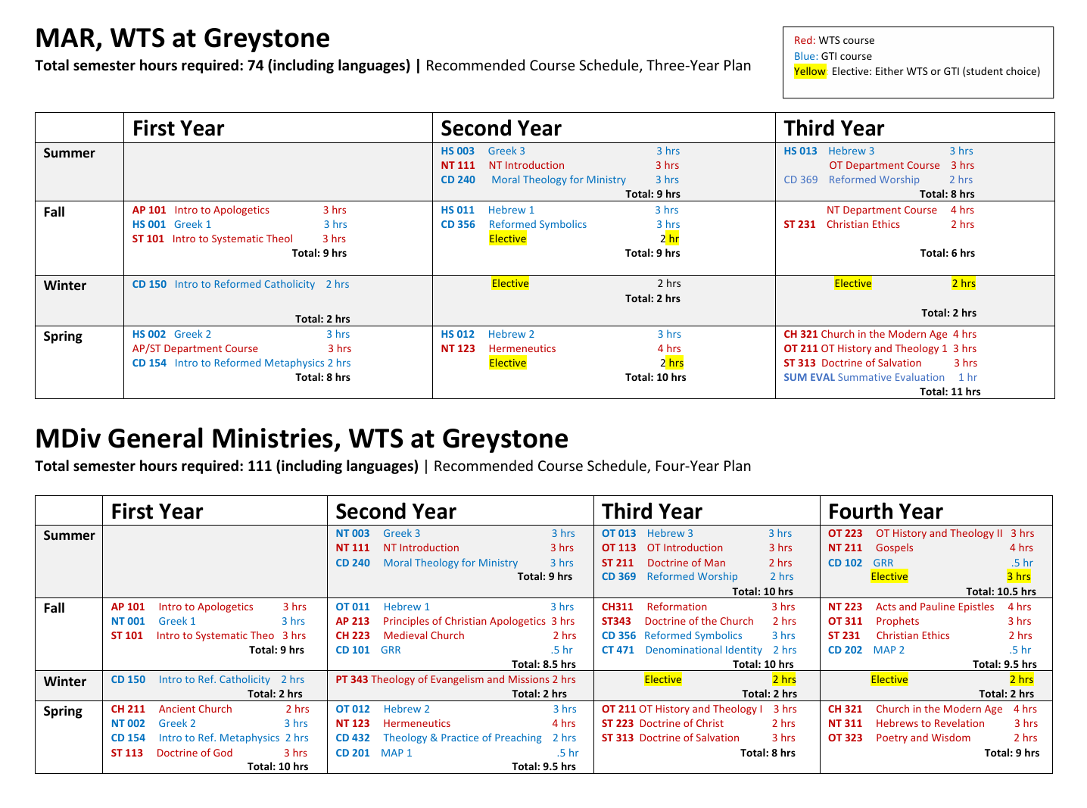Image resolution: width=1087 pixels, height=808 pixels.
Task: Click 'Poetry and Wisdom' course name
Action: [x=923, y=738]
